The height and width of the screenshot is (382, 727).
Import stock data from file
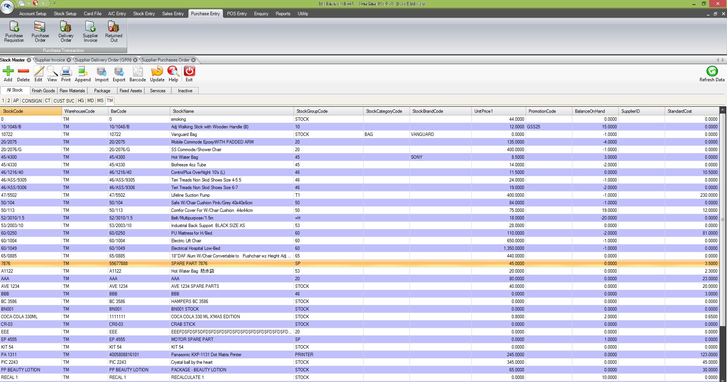pyautogui.click(x=101, y=74)
